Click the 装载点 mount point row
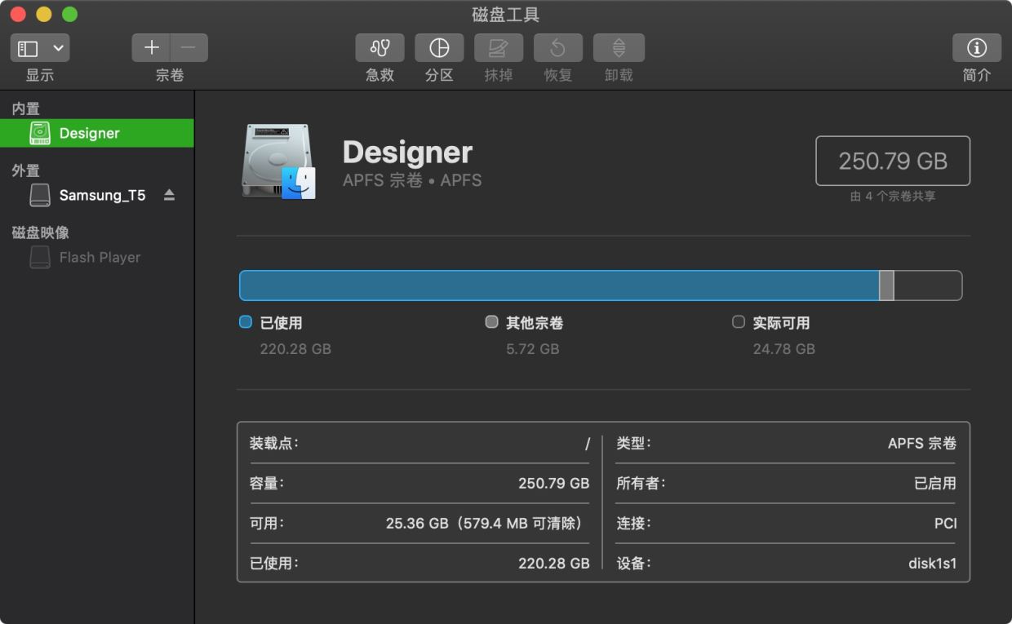This screenshot has width=1012, height=624. [x=419, y=444]
